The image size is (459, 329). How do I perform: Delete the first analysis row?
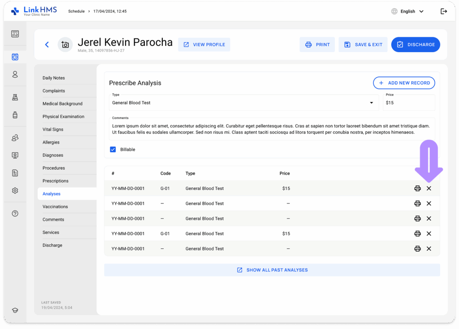click(429, 188)
